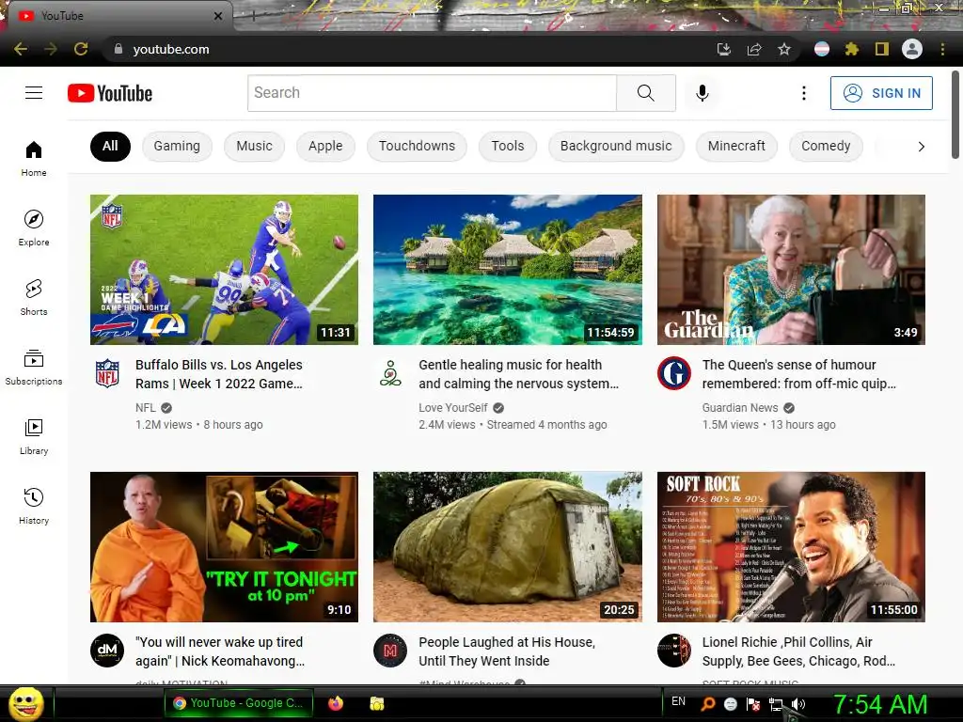Open Buffalo Bills vs Rams video title

(219, 374)
